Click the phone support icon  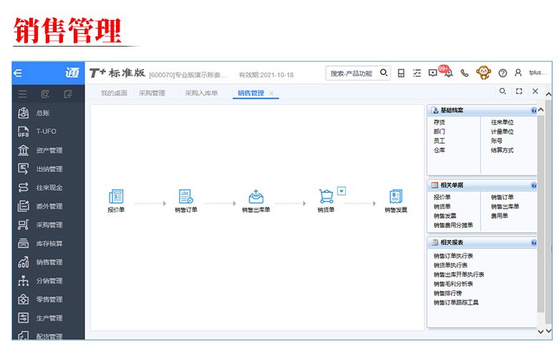click(x=464, y=73)
